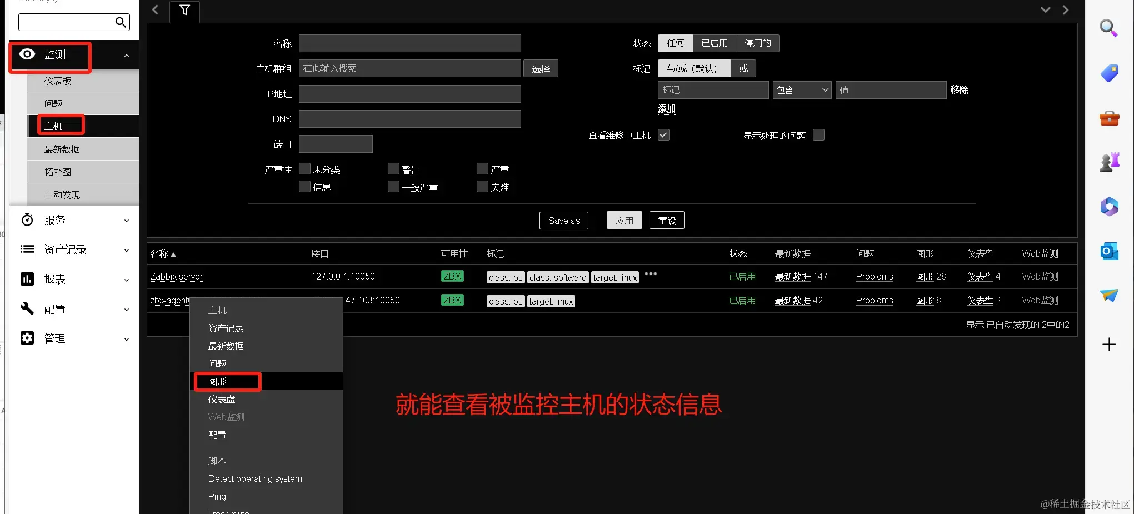Viewport: 1134px width, 514px height.
Task: Expand the 资产记录 menu chevron
Action: pos(127,250)
